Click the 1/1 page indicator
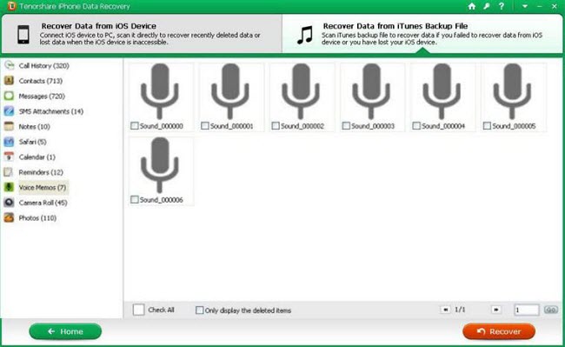Screen dimensions: 565x347 tap(460, 310)
